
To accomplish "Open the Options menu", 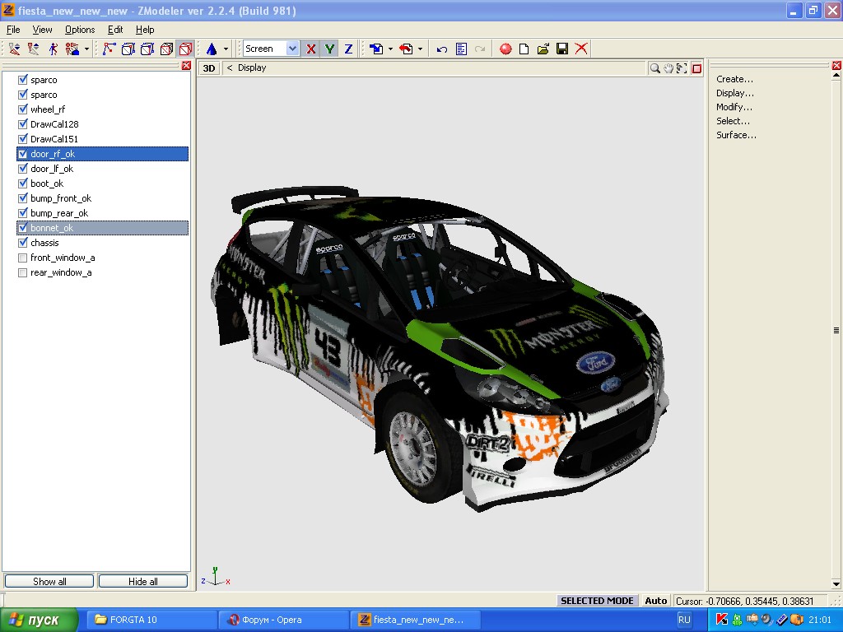I will click(80, 30).
